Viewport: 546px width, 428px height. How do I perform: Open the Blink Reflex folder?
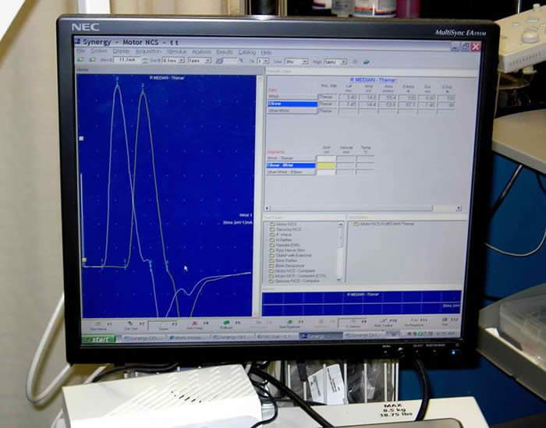pyautogui.click(x=283, y=260)
